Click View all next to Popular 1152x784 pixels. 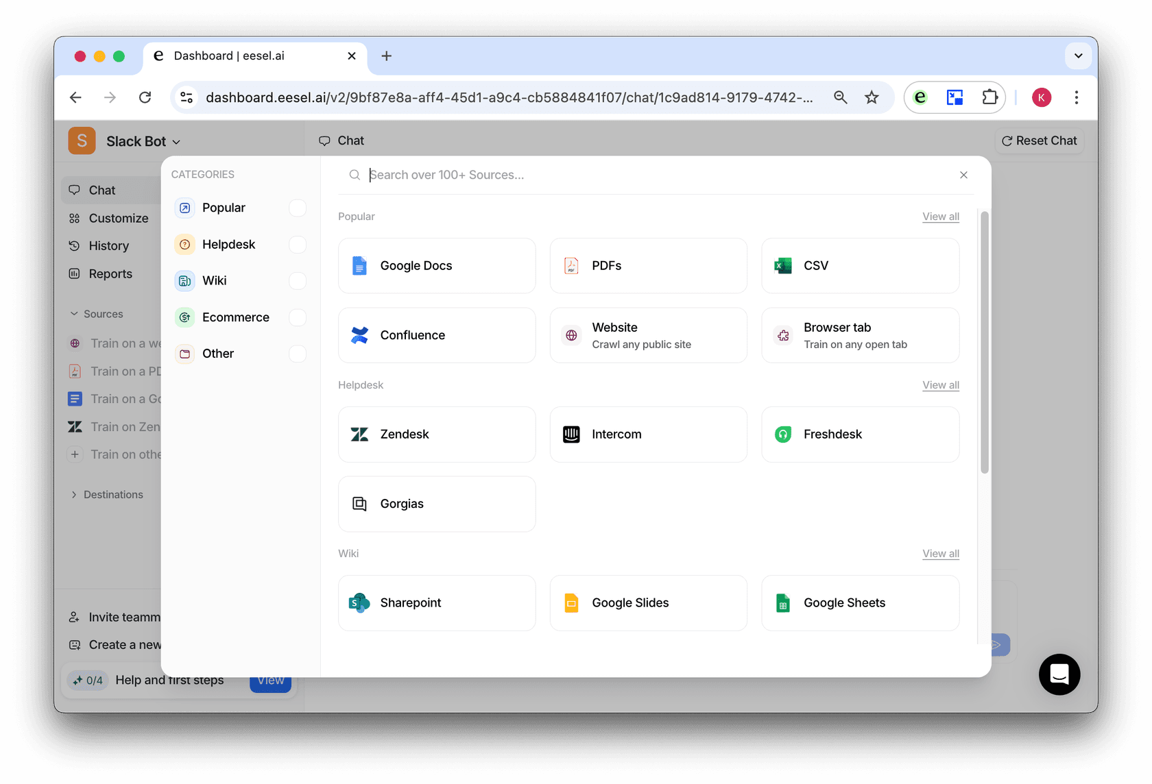(x=940, y=216)
